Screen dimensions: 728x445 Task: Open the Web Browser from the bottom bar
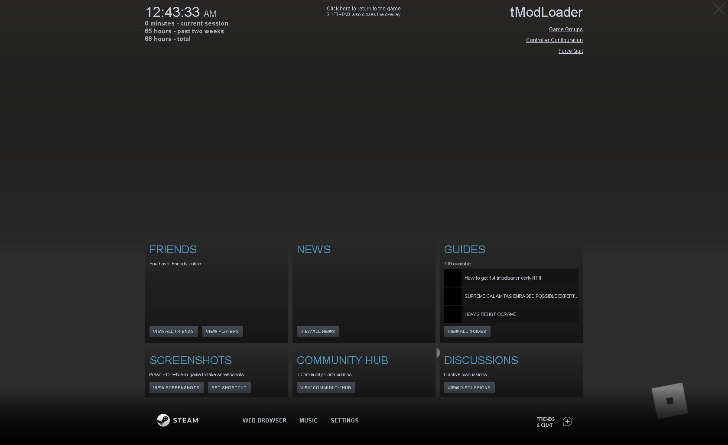(264, 420)
